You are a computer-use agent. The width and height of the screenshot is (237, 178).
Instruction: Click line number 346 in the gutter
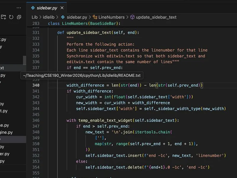36,120
